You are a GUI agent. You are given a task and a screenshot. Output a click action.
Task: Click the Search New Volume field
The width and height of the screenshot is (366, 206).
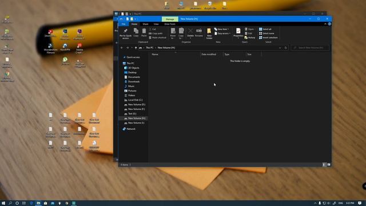[310, 47]
